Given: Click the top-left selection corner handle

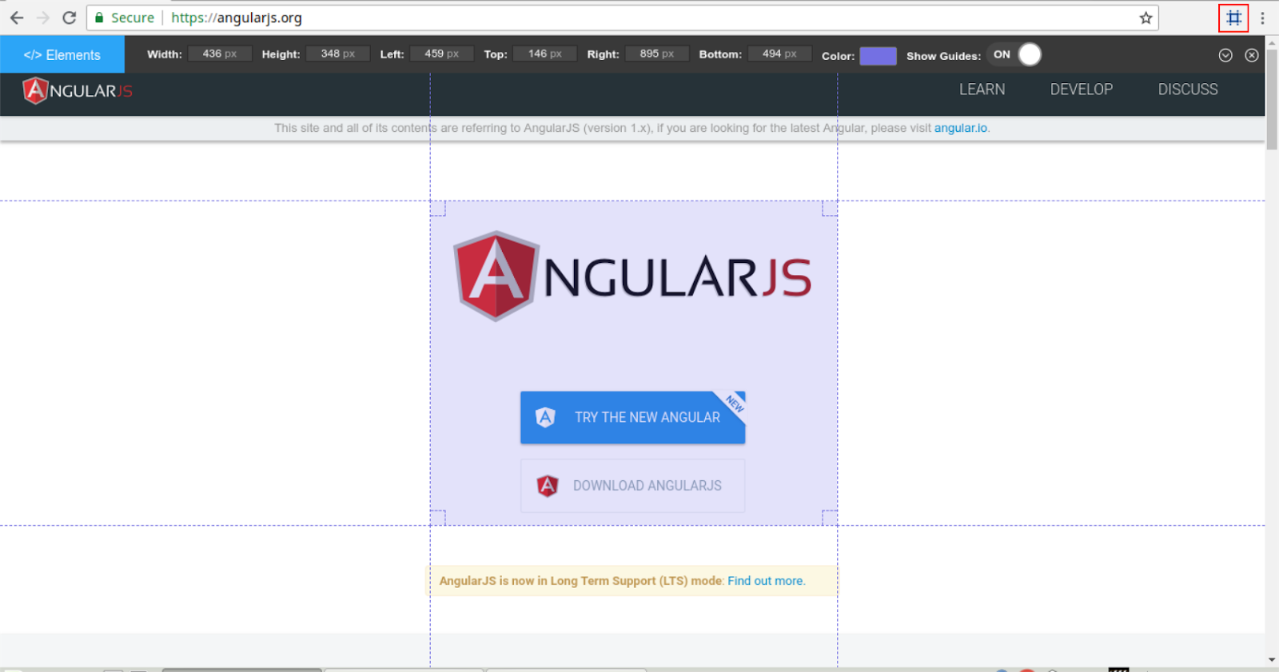Looking at the screenshot, I should click(437, 208).
